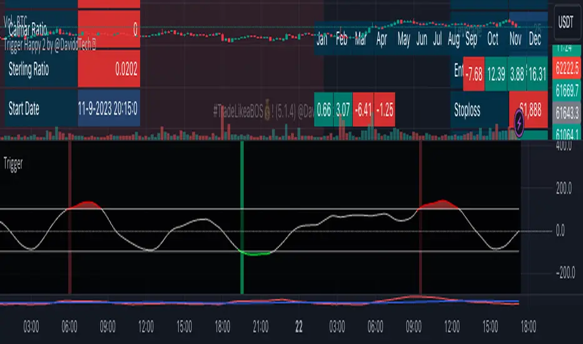Click the green vertical signal line
The image size is (583, 344).
242,217
